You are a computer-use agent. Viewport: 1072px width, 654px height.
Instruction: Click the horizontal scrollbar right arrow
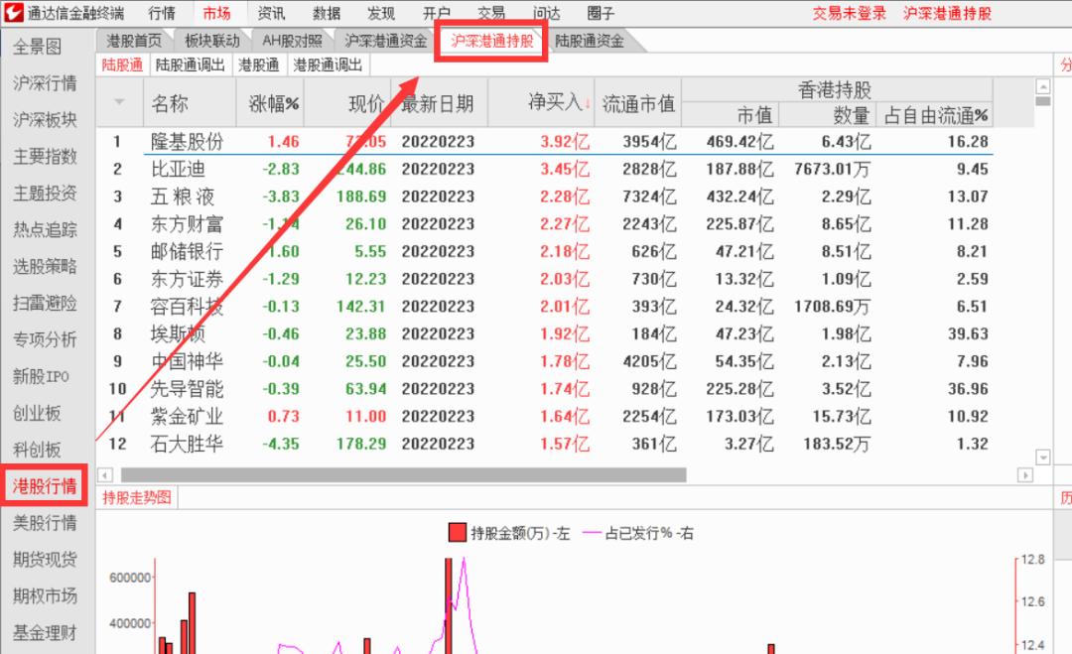[x=1027, y=472]
